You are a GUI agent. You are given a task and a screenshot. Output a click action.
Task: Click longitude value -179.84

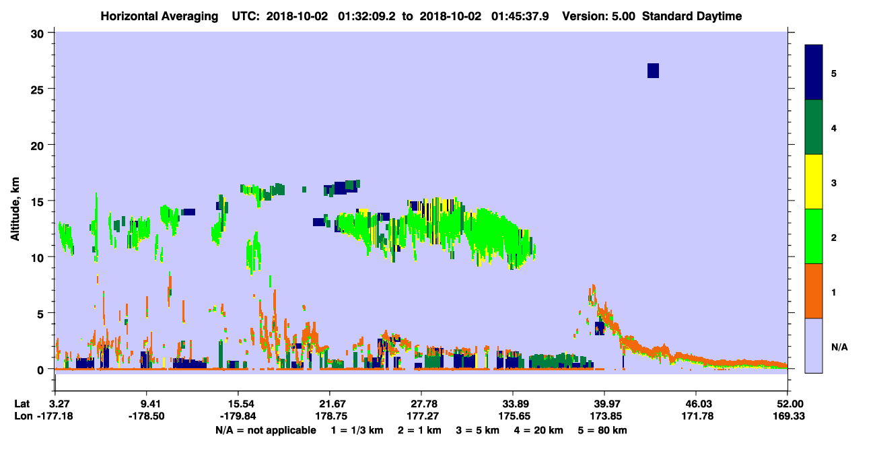click(238, 416)
